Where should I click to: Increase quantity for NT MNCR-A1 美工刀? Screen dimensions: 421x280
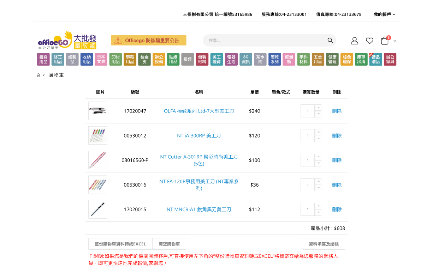click(x=318, y=206)
